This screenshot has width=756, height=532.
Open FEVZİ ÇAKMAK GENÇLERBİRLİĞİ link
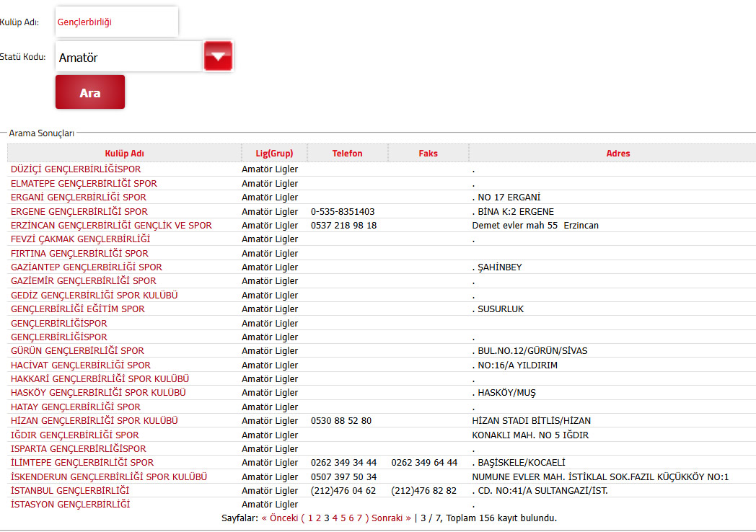[81, 239]
